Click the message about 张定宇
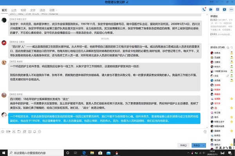Viewport: 235px width, 156px height. [x=105, y=28]
